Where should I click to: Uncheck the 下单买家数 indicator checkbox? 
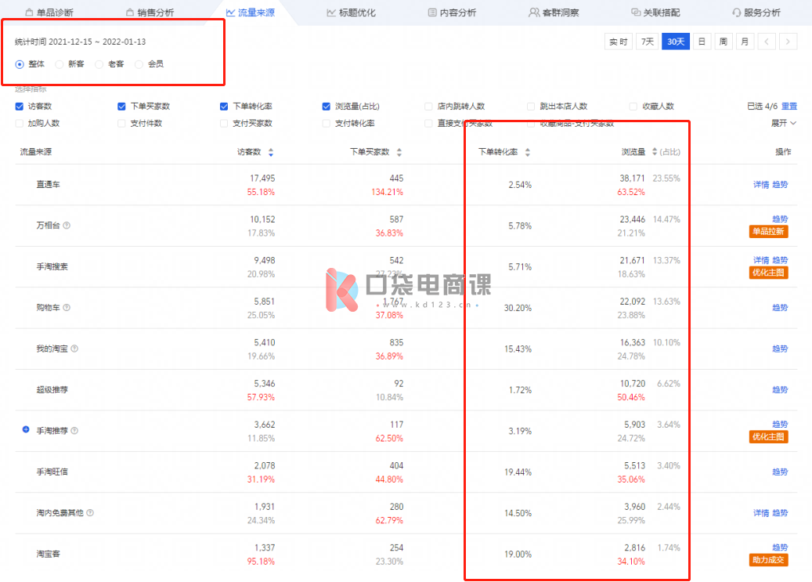coord(121,107)
